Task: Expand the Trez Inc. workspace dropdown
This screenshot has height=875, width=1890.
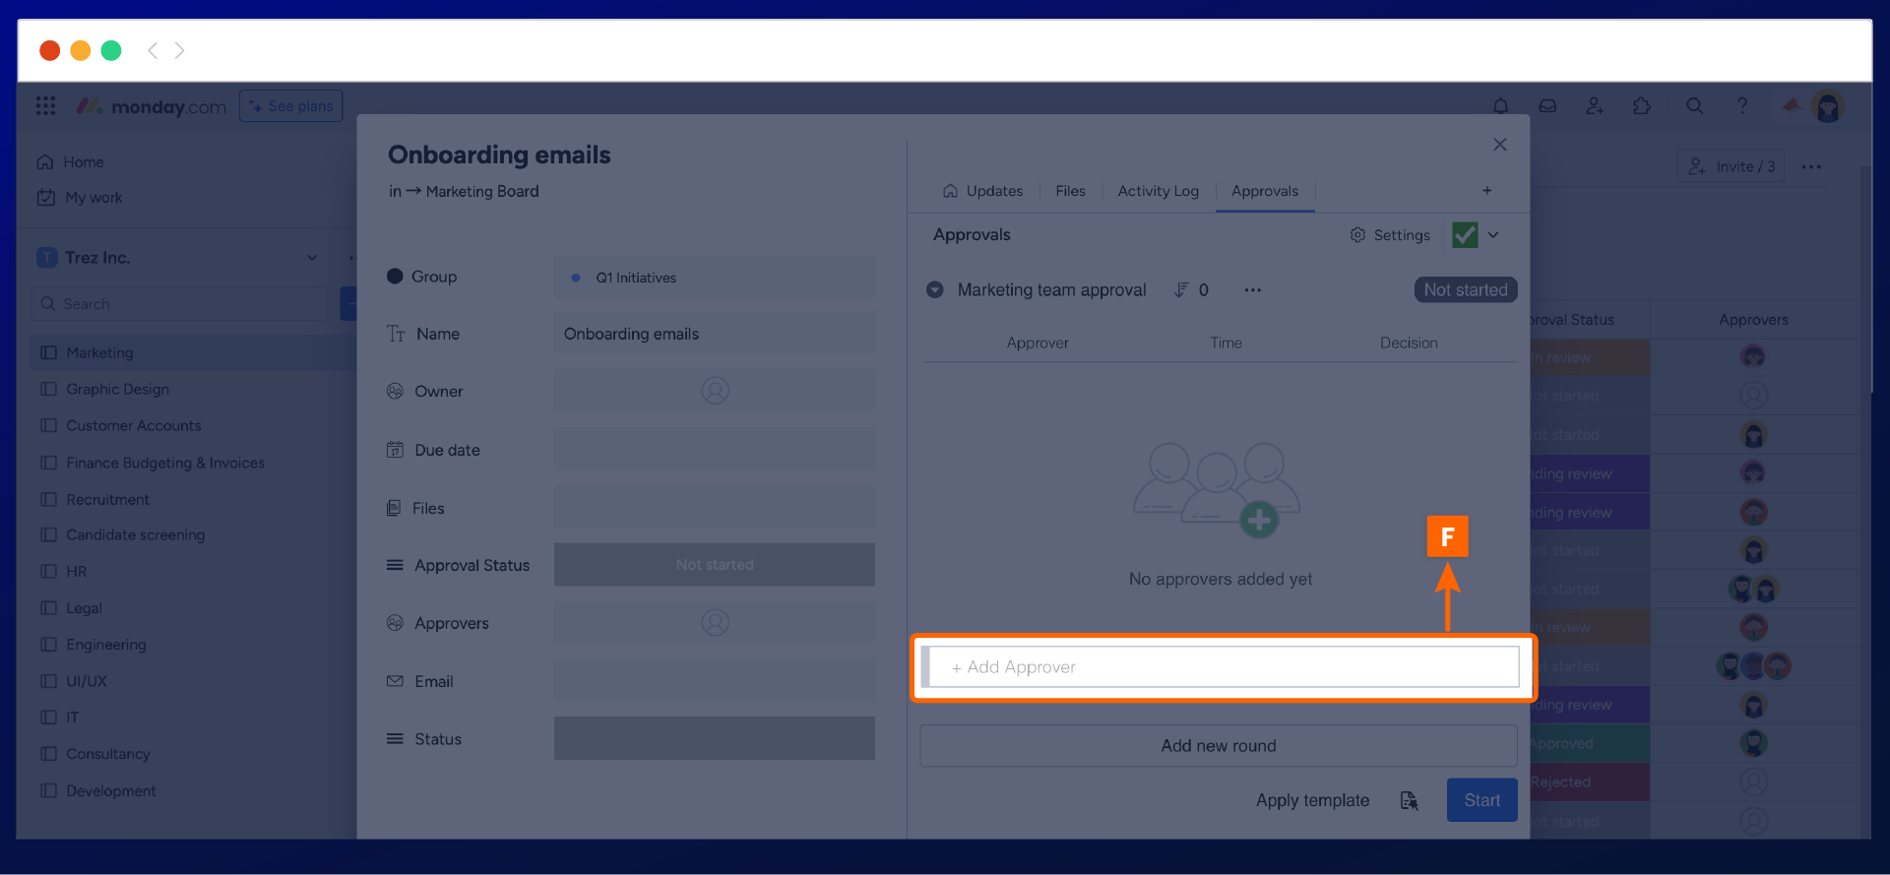Action: coord(312,258)
